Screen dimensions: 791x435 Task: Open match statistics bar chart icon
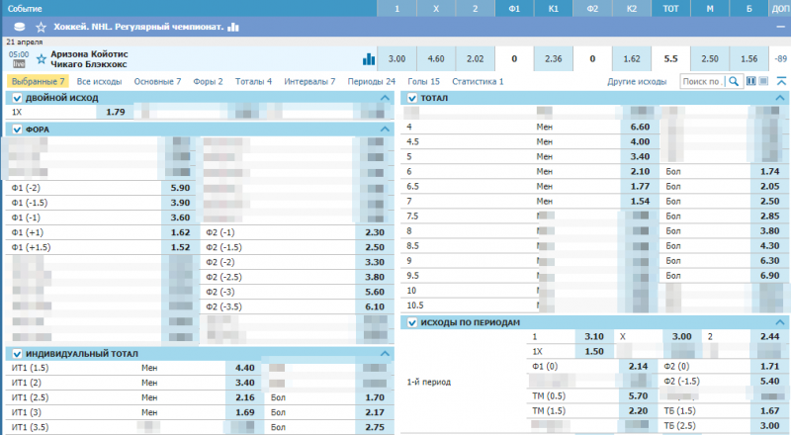coord(369,59)
